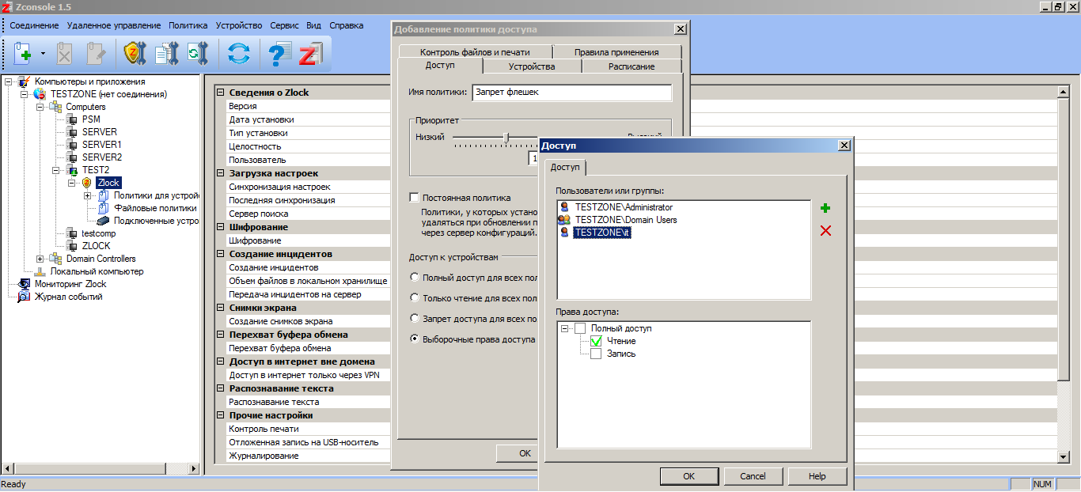The height and width of the screenshot is (492, 1081).
Task: Click the Zlock shield icon in the tree
Action: [87, 183]
